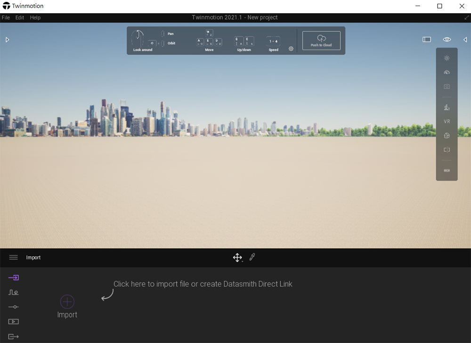471x343 pixels.
Task: Click the sun lighting icon
Action: click(447, 58)
